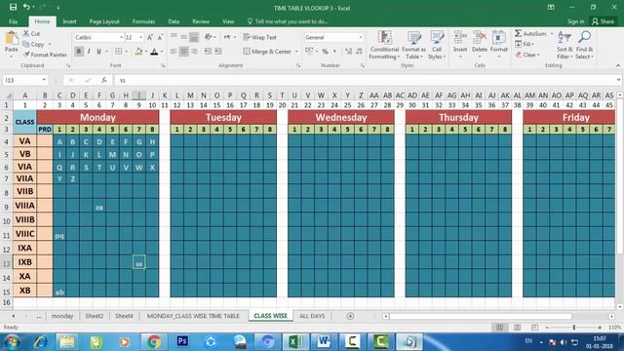The image size is (624, 351).
Task: Click the Undo icon
Action: click(26, 7)
